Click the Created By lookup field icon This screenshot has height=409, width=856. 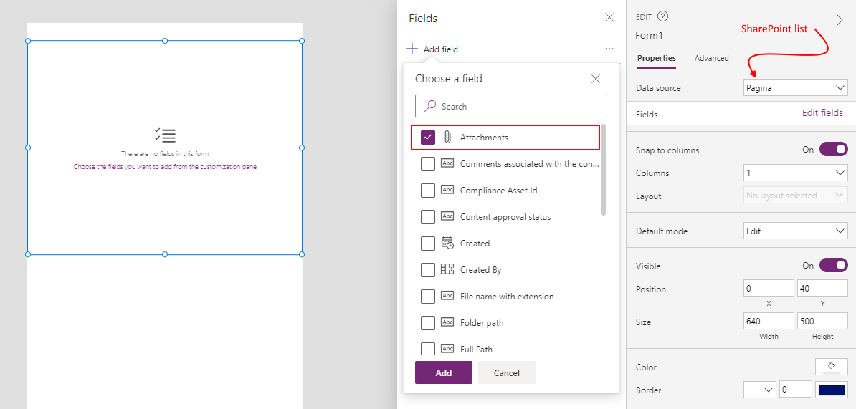click(x=447, y=269)
